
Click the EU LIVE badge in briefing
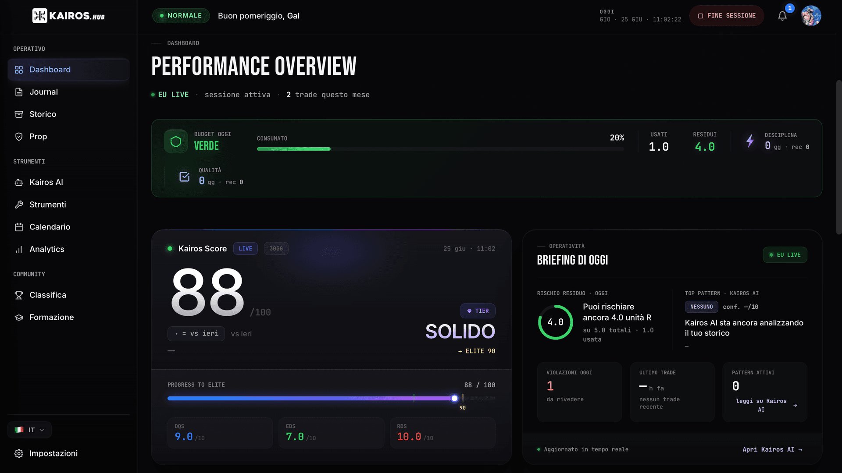coord(785,255)
